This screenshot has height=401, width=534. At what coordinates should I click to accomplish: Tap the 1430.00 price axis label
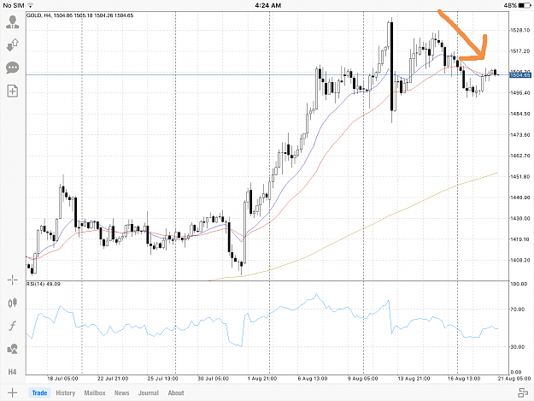tap(519, 218)
